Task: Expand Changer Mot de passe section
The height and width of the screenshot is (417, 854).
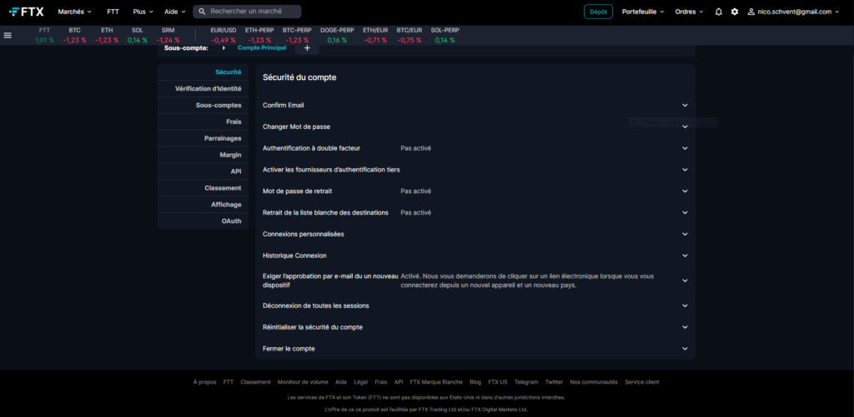Action: coord(685,127)
